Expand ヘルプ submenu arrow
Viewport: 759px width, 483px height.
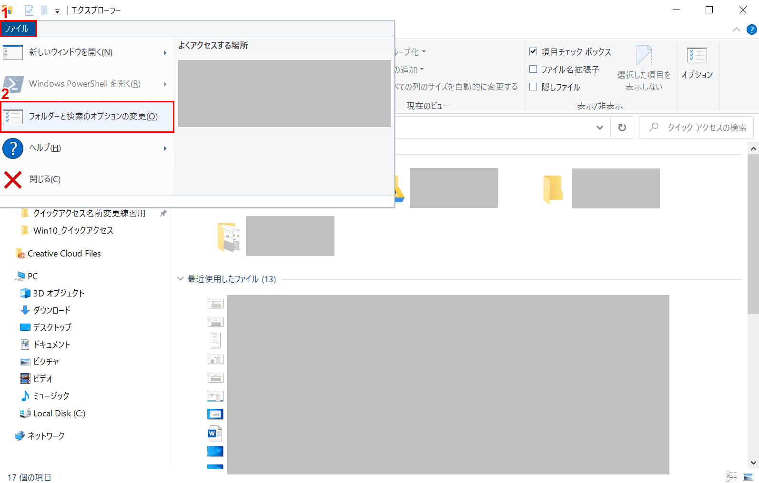pyautogui.click(x=165, y=148)
